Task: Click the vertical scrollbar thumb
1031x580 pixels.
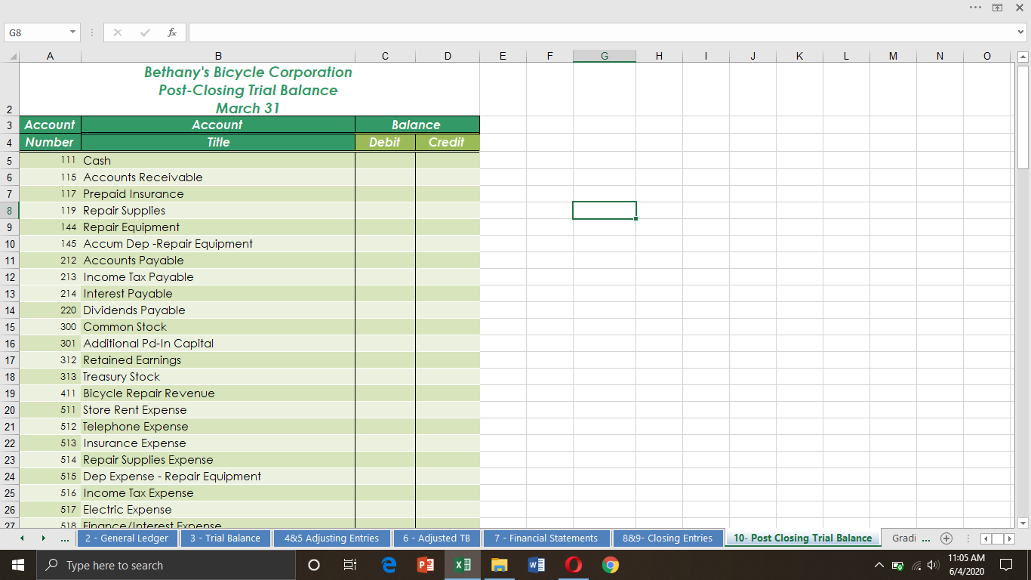Action: point(1023,117)
